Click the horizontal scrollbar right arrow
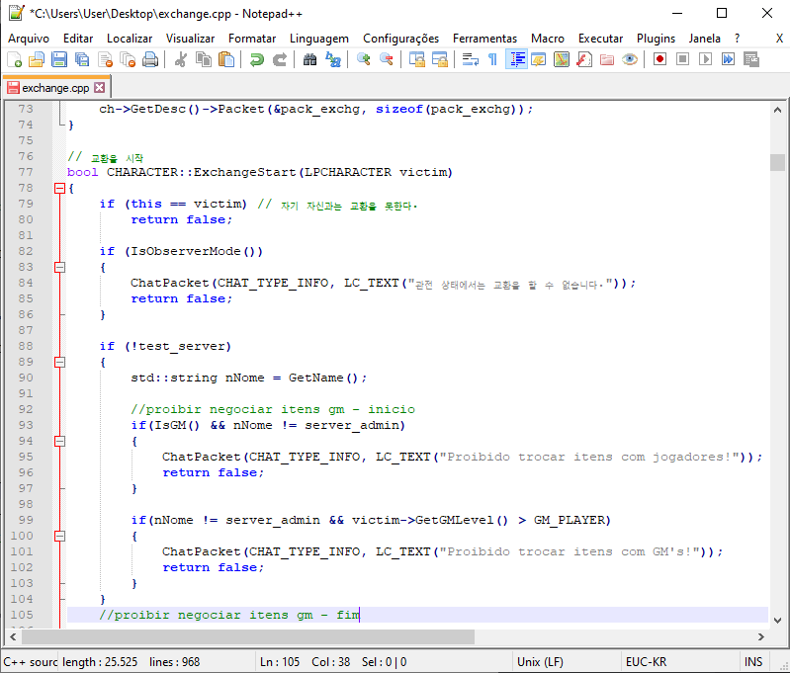This screenshot has height=673, width=790. (x=760, y=637)
